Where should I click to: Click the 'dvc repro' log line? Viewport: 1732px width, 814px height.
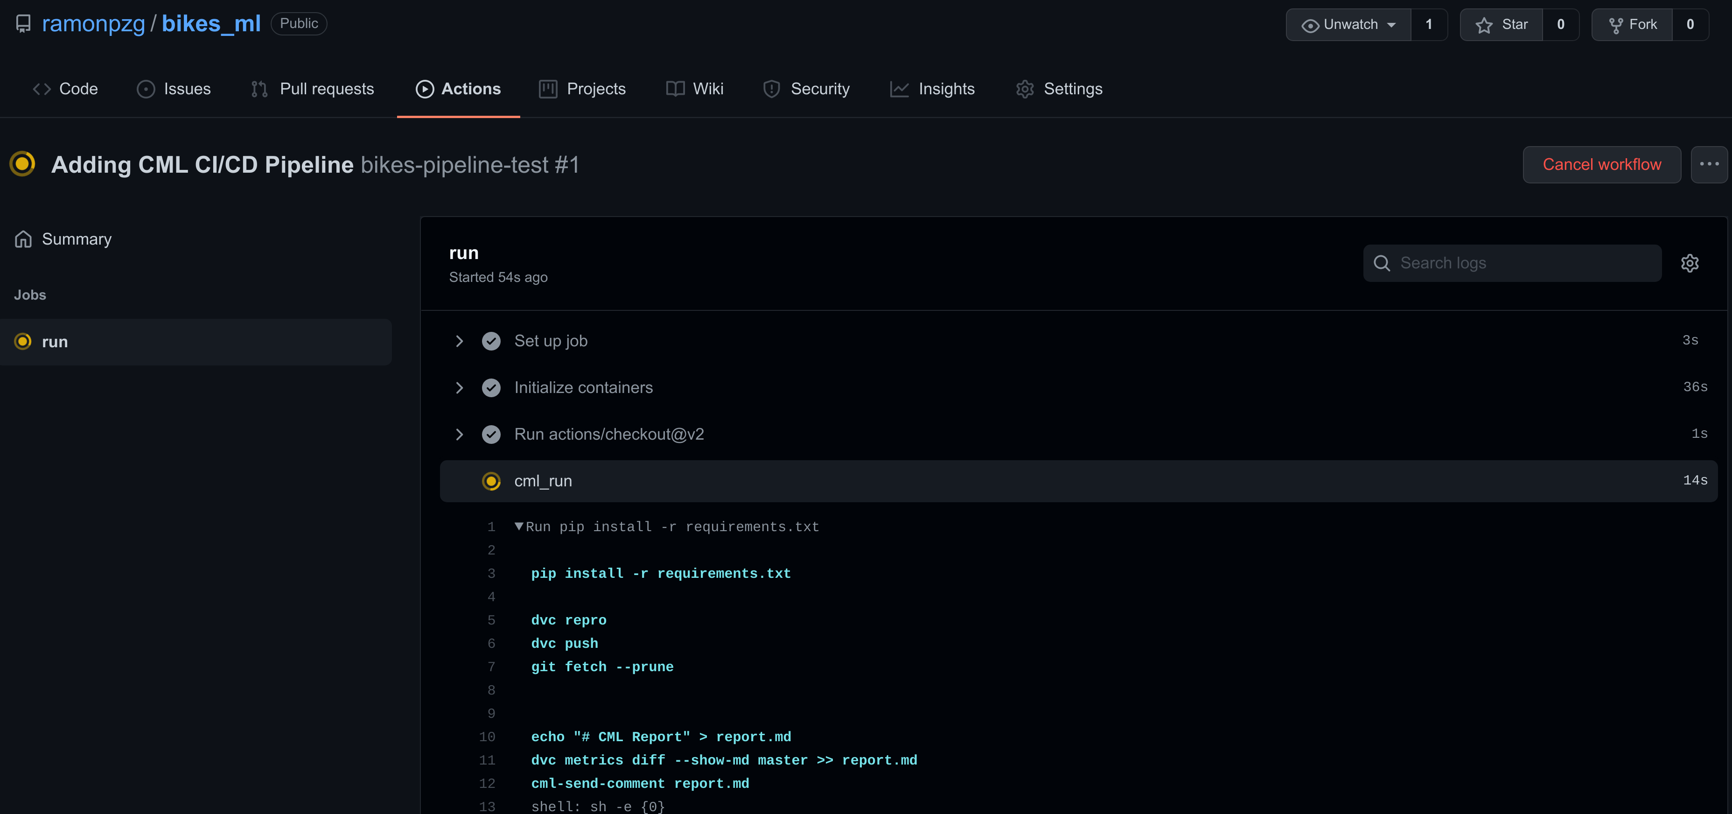[x=569, y=620]
